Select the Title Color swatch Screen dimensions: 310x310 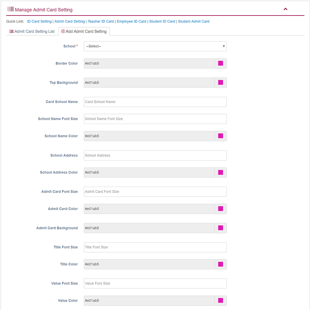(x=220, y=264)
